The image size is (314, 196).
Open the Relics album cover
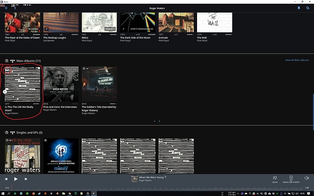[99, 22]
